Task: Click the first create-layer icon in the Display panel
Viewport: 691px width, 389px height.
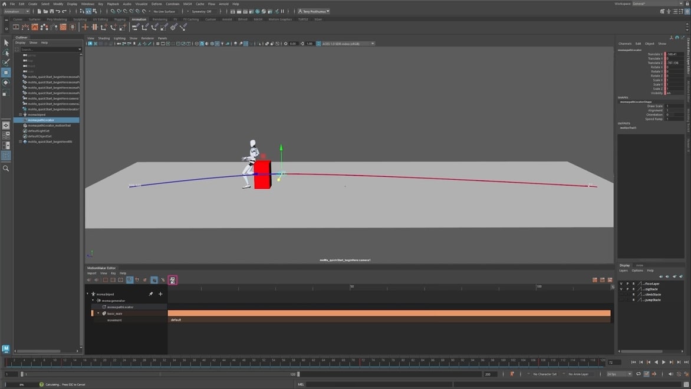Action: click(660, 276)
